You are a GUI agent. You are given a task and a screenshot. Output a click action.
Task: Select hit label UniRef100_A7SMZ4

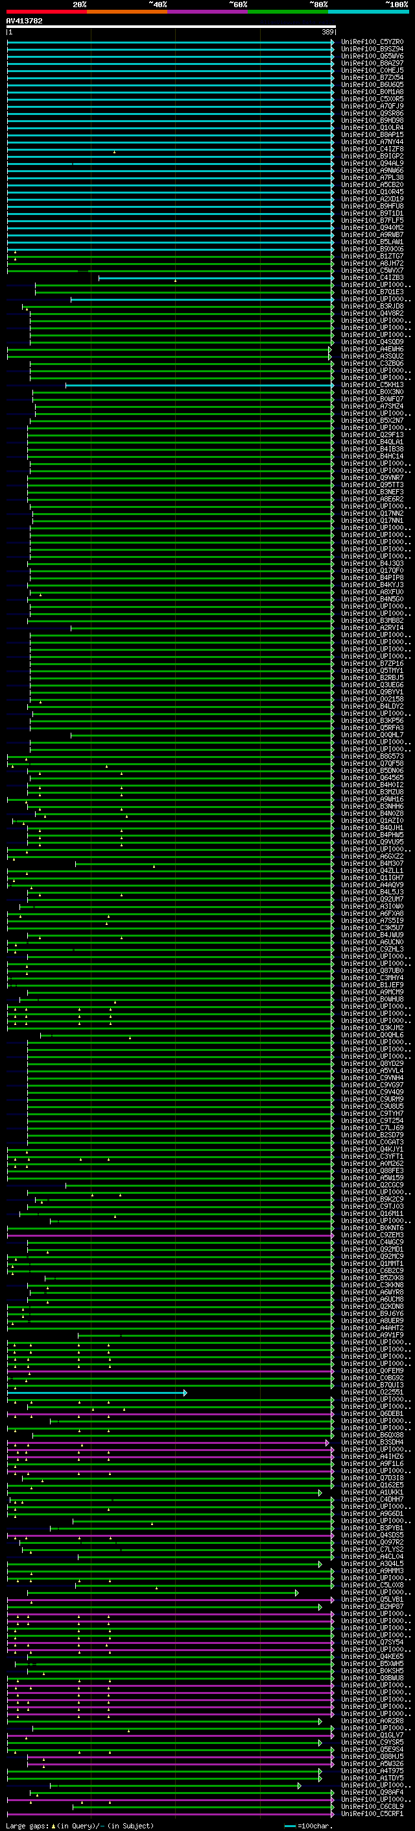[x=372, y=407]
